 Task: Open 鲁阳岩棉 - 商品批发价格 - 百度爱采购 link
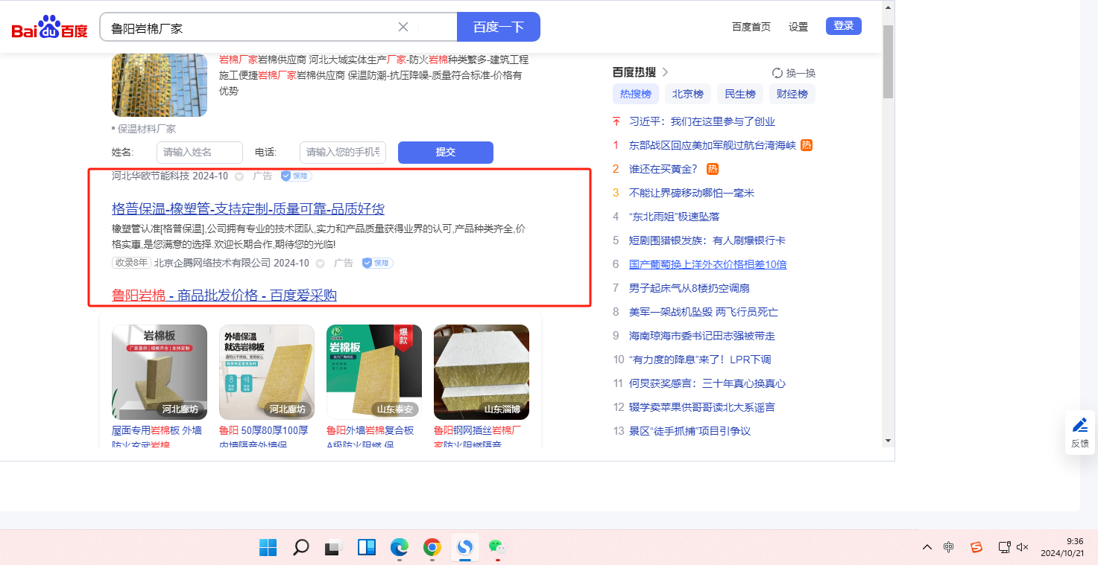224,296
